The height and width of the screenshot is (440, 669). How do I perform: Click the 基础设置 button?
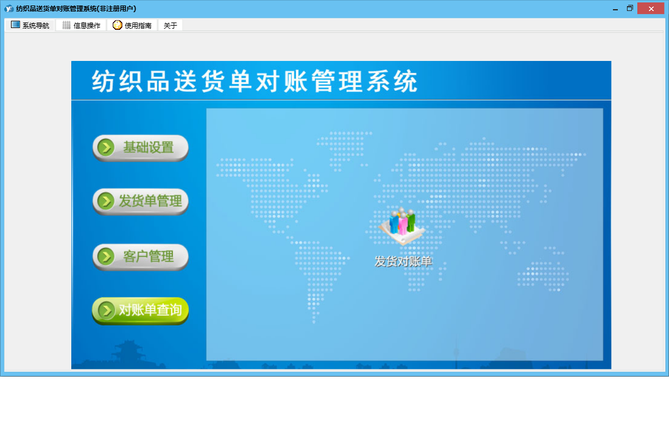pos(140,147)
